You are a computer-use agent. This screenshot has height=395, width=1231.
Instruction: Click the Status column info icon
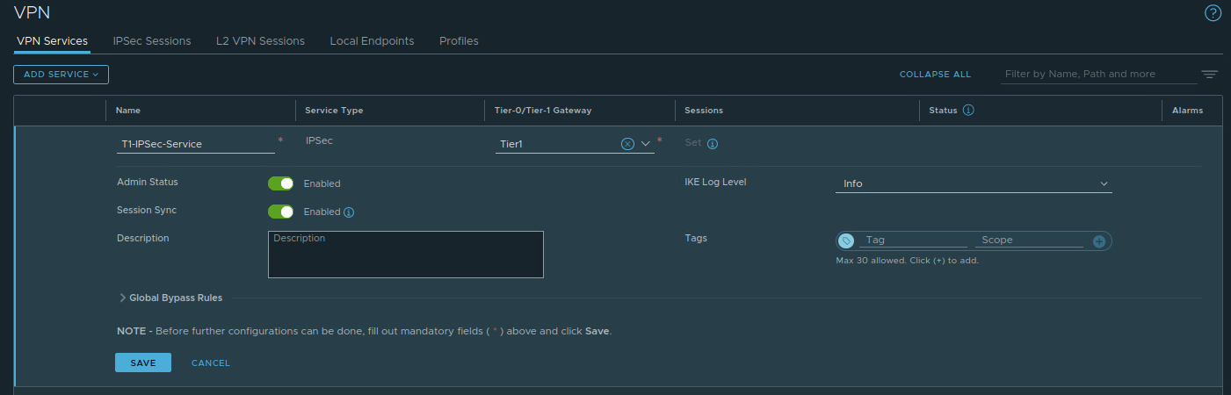[969, 111]
